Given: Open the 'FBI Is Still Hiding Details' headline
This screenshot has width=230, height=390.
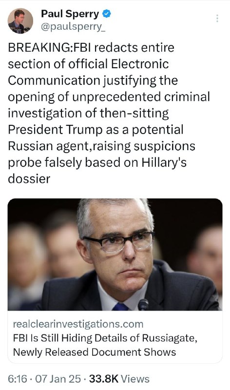Looking at the screenshot, I should 105,338.
